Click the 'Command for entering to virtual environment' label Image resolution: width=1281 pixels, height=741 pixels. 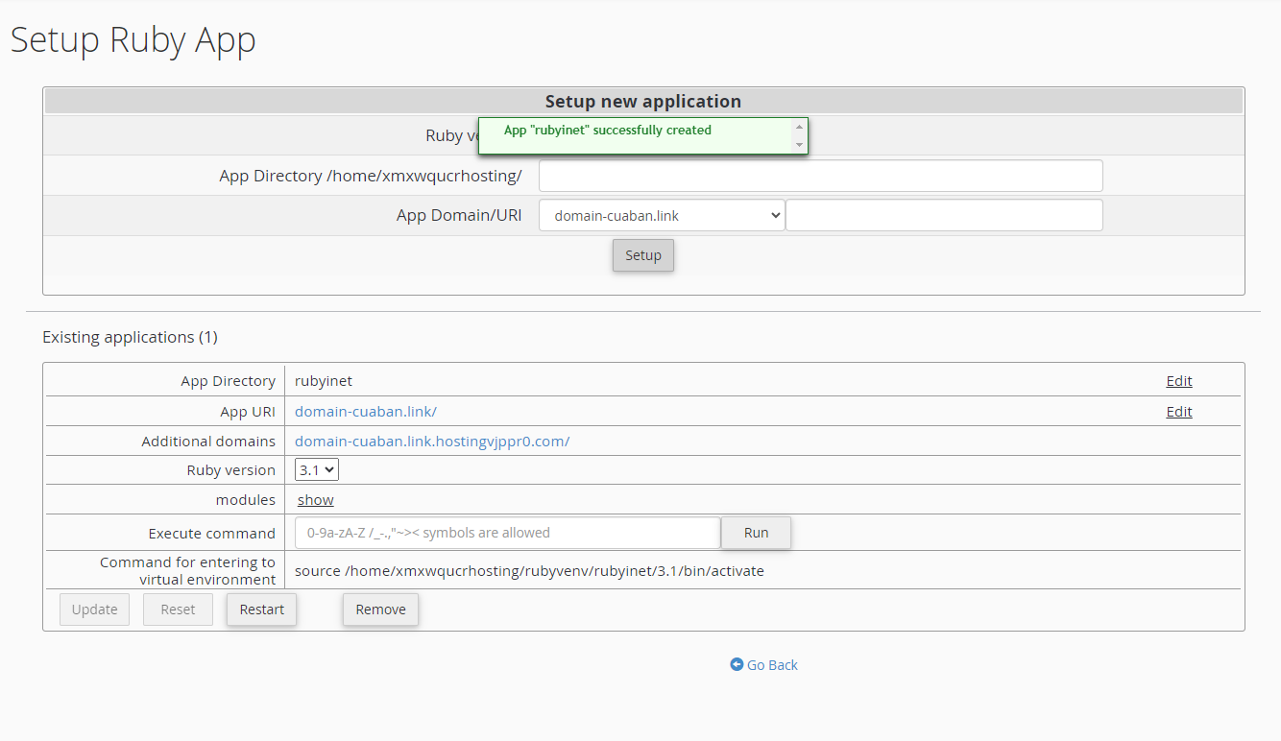pyautogui.click(x=188, y=571)
